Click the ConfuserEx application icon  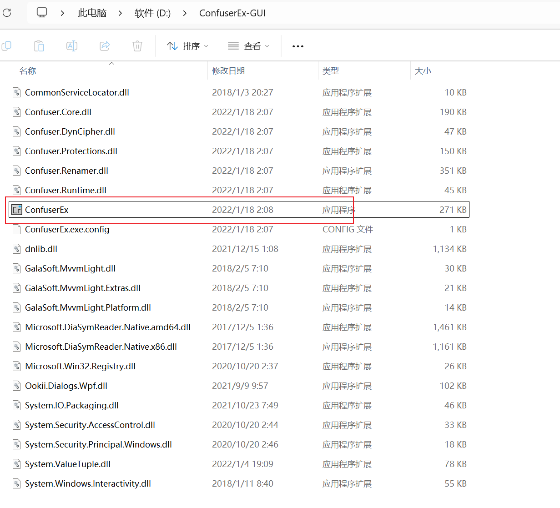17,210
